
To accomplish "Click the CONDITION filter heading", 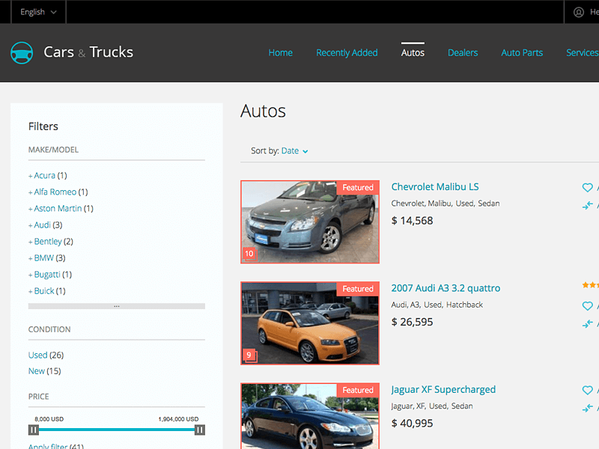I will coord(49,329).
